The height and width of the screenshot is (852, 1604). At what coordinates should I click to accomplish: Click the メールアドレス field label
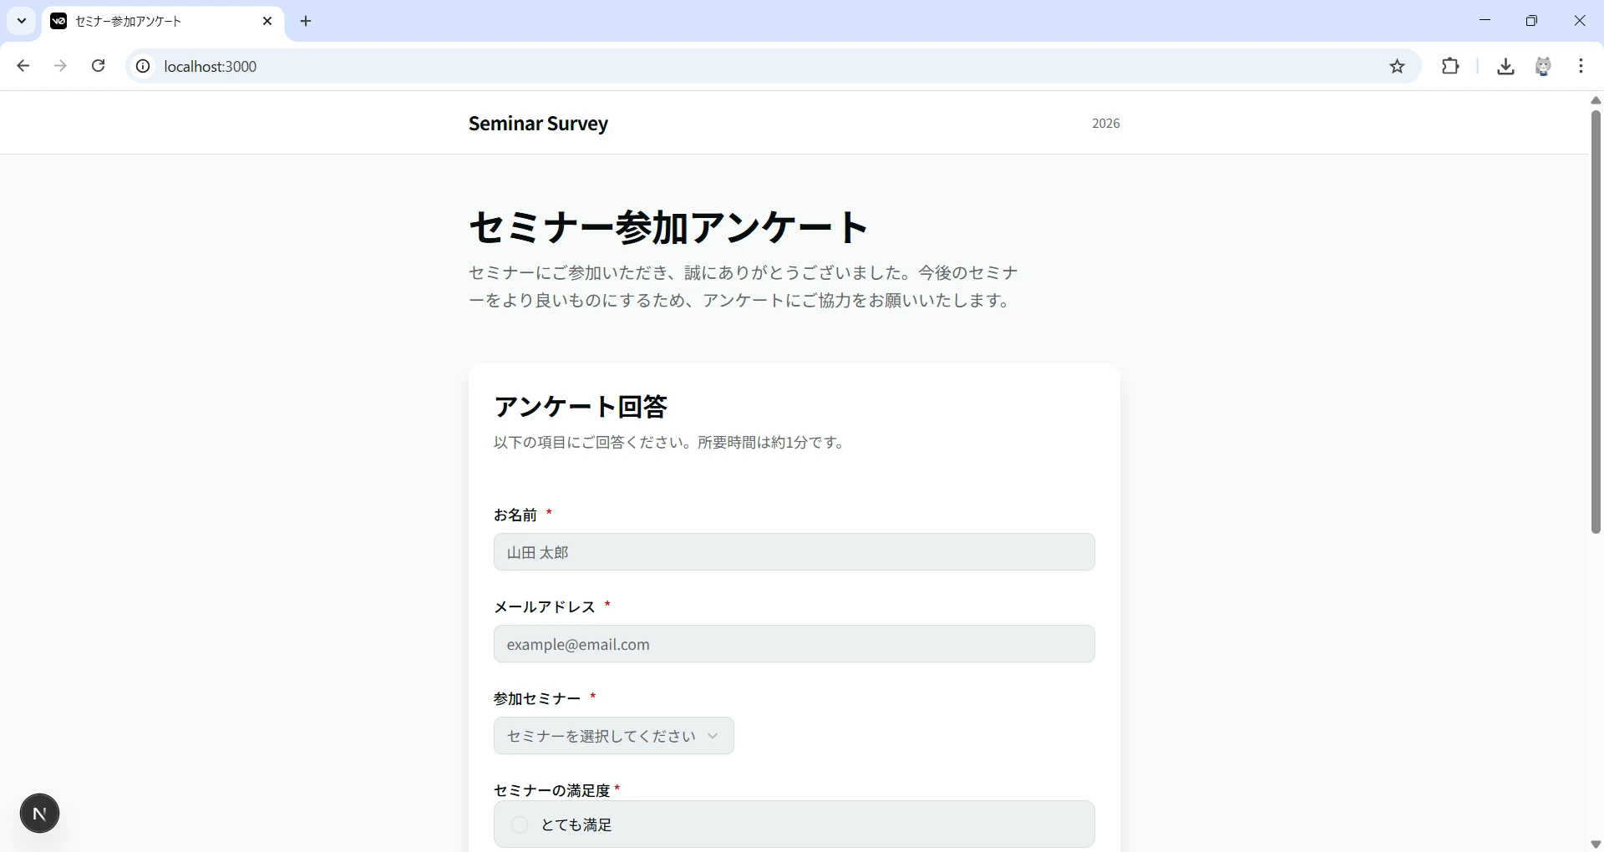(x=545, y=606)
